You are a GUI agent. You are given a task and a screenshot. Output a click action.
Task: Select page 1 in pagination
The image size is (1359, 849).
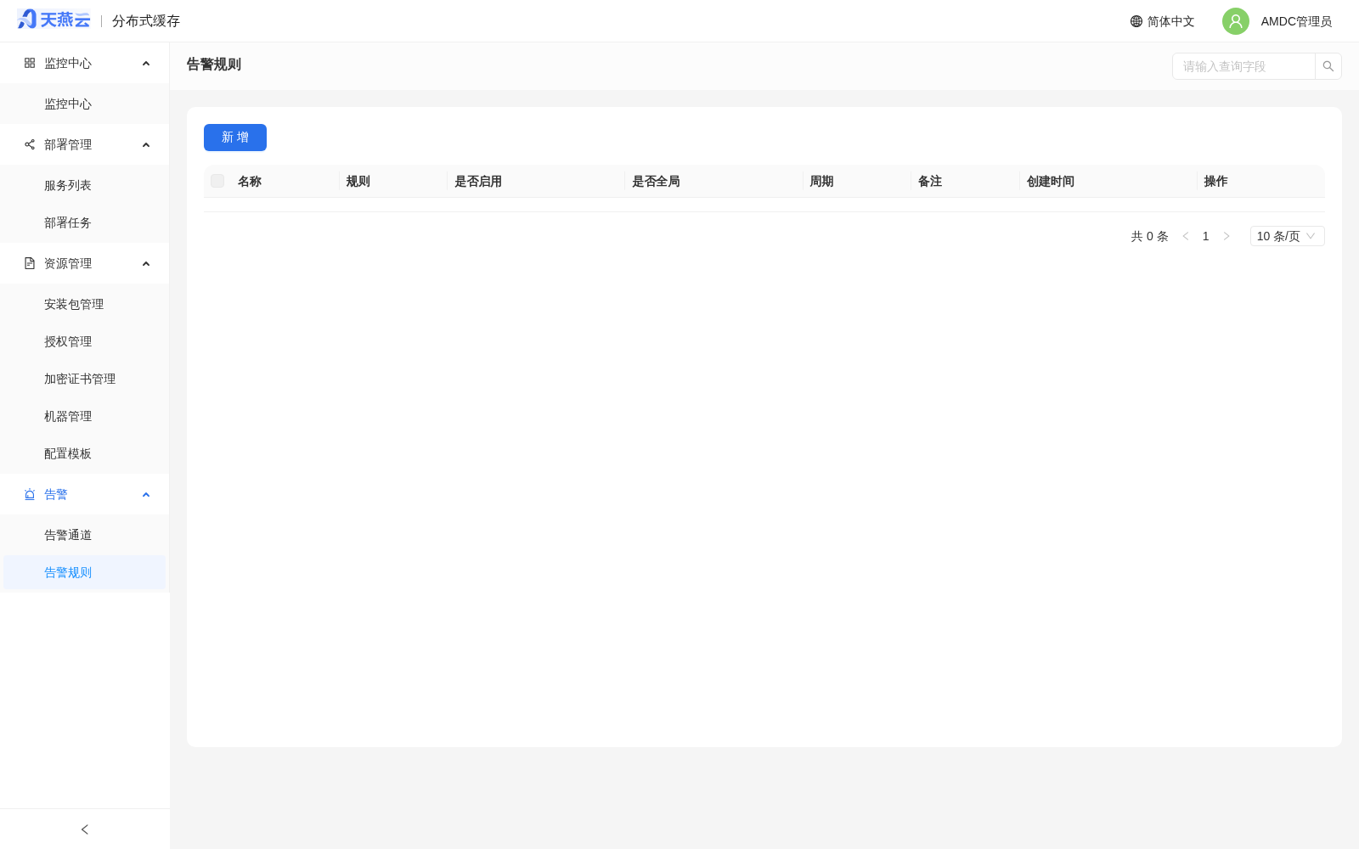(x=1206, y=236)
